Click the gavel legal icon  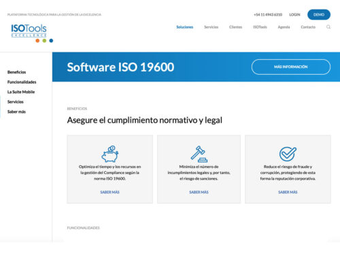click(x=199, y=154)
